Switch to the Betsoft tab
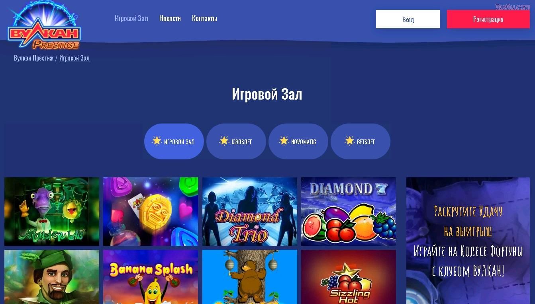This screenshot has width=535, height=304. [x=361, y=141]
